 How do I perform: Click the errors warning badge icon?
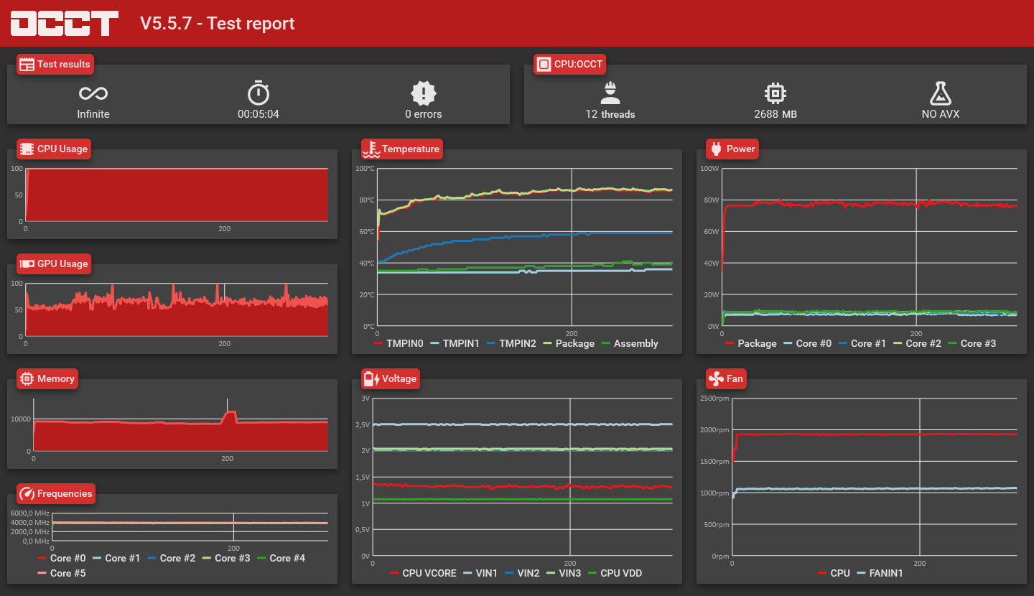pos(424,93)
